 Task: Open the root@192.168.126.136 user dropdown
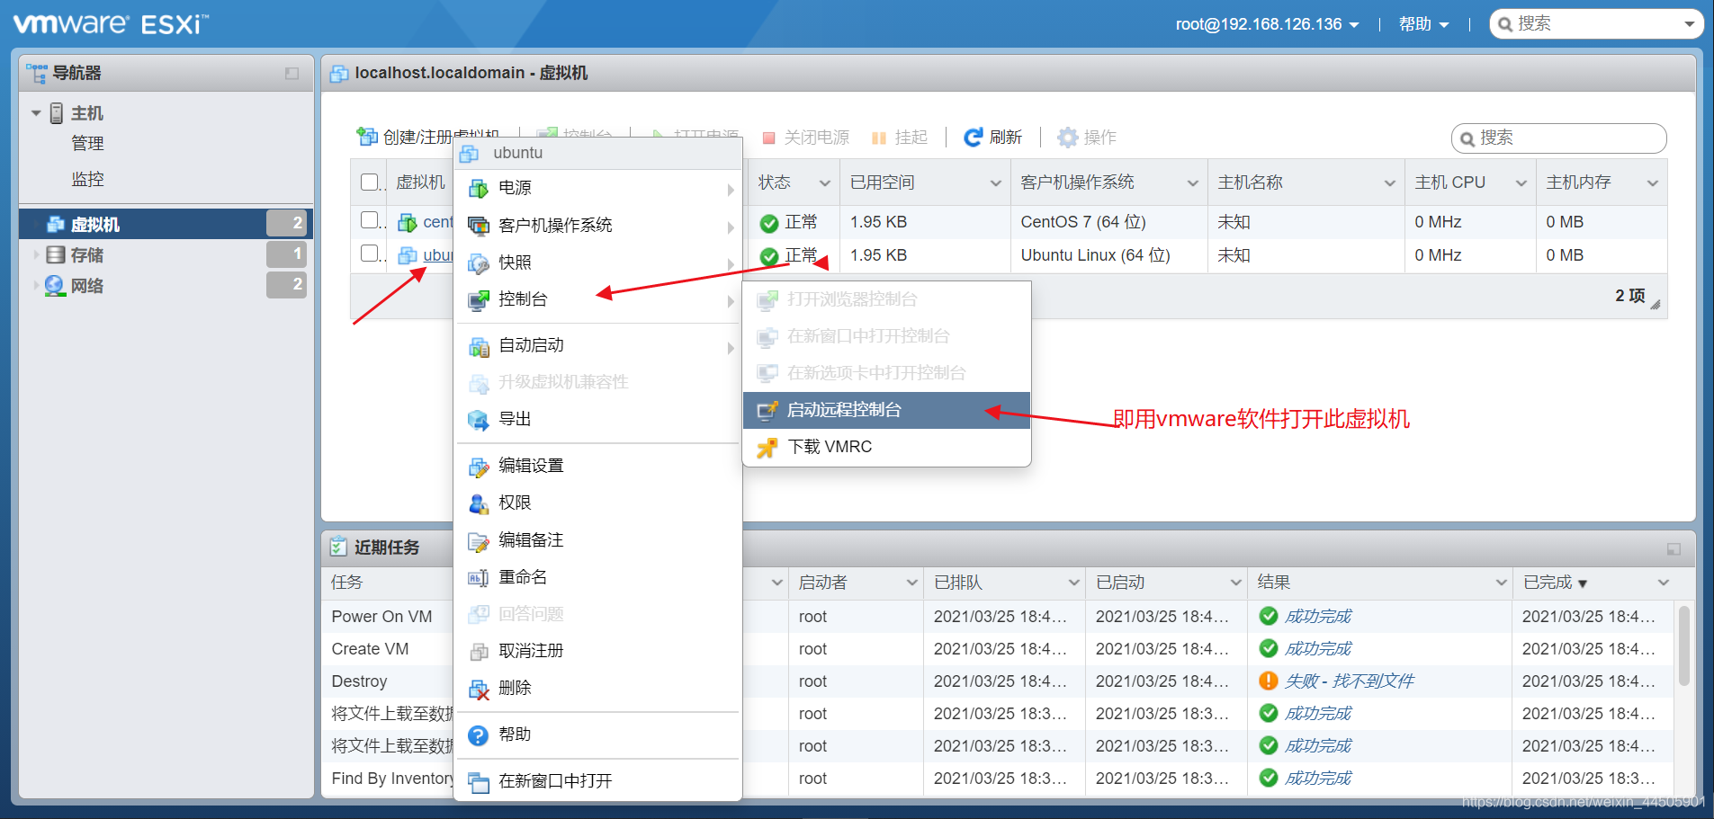(x=1267, y=24)
